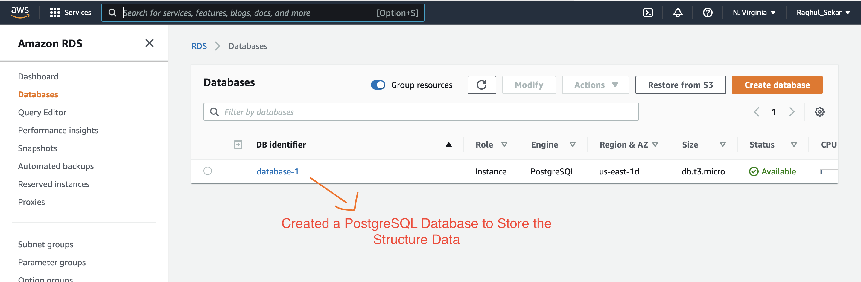Screen dimensions: 861x282
Task: Open AWS CloudShell from the top bar
Action: [648, 12]
